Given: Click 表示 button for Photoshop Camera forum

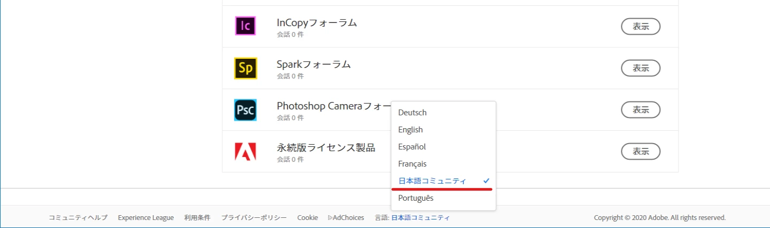Looking at the screenshot, I should point(641,109).
